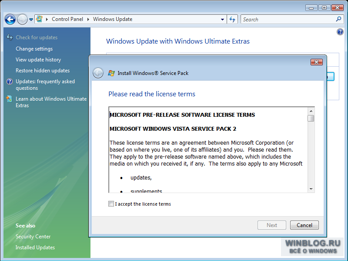This screenshot has height=261, width=348.
Task: Check I accept the license terms
Action: (x=111, y=203)
